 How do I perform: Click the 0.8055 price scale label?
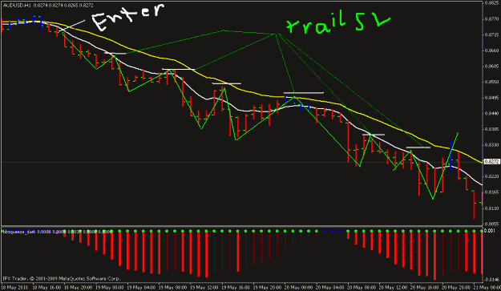[x=491, y=224]
